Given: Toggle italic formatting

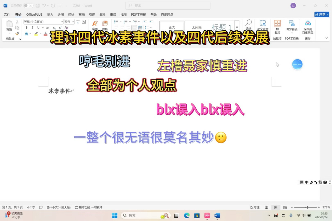Looking at the screenshot, I should click(x=32, y=27).
